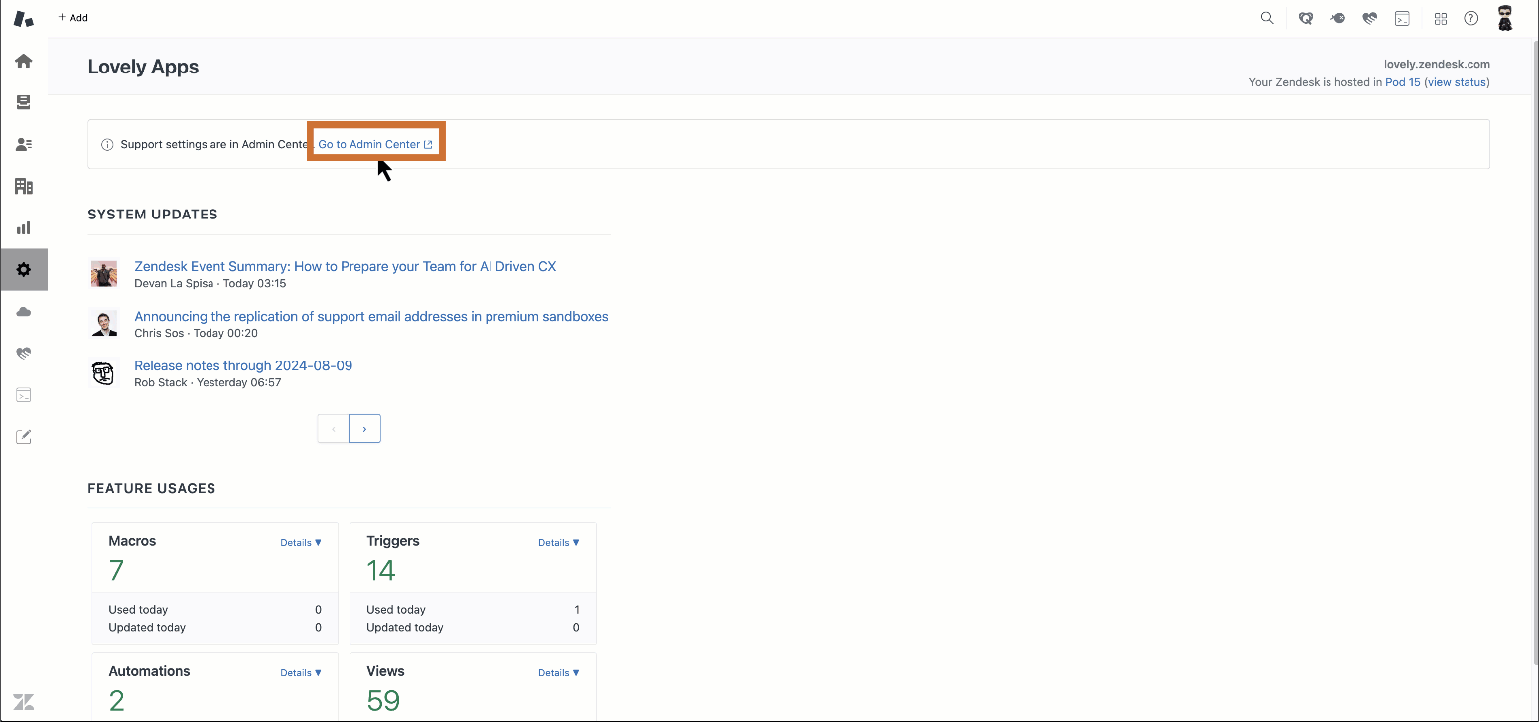The width and height of the screenshot is (1539, 722).
Task: Click Go to Admin Center link
Action: 375,144
